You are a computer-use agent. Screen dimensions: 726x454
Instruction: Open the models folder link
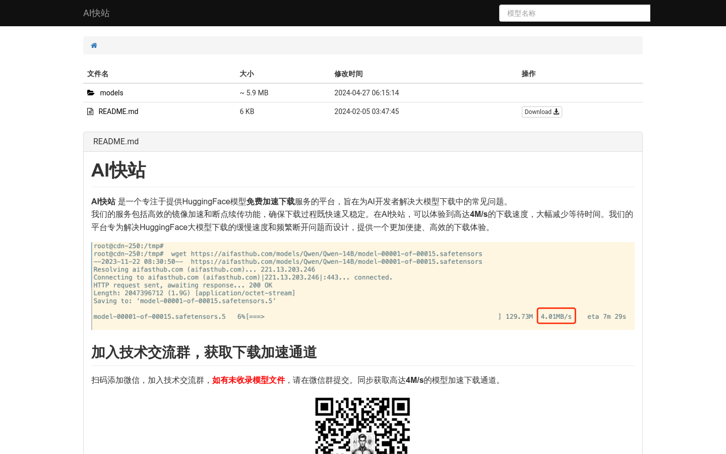pos(111,93)
